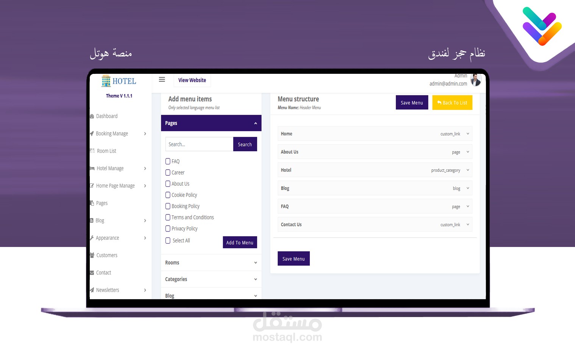Expand the Categories accordion section

coord(211,279)
